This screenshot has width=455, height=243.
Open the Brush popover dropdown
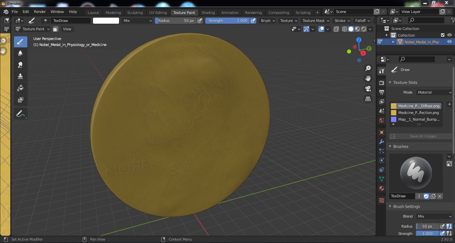click(268, 21)
